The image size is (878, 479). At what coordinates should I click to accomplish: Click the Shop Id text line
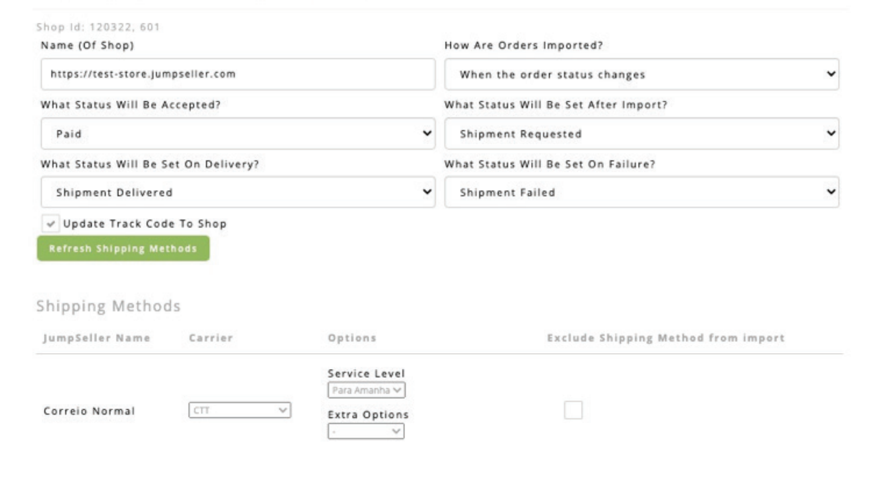[98, 27]
